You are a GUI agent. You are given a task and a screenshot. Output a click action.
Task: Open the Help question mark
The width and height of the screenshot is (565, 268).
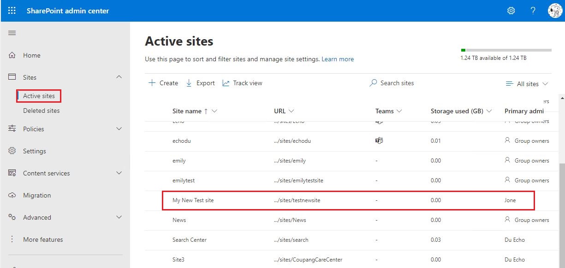click(x=533, y=10)
